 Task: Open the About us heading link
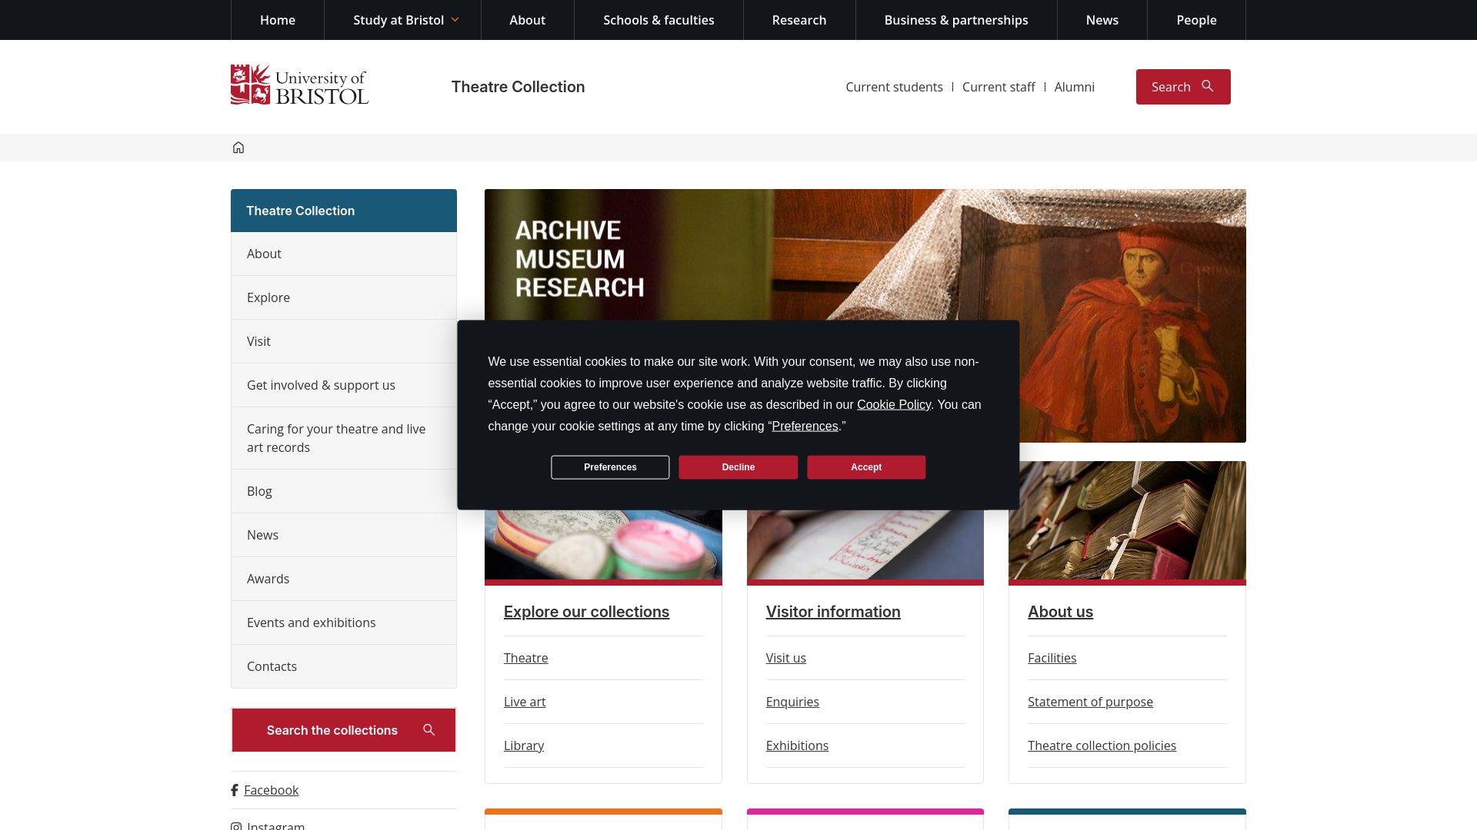[x=1060, y=612]
